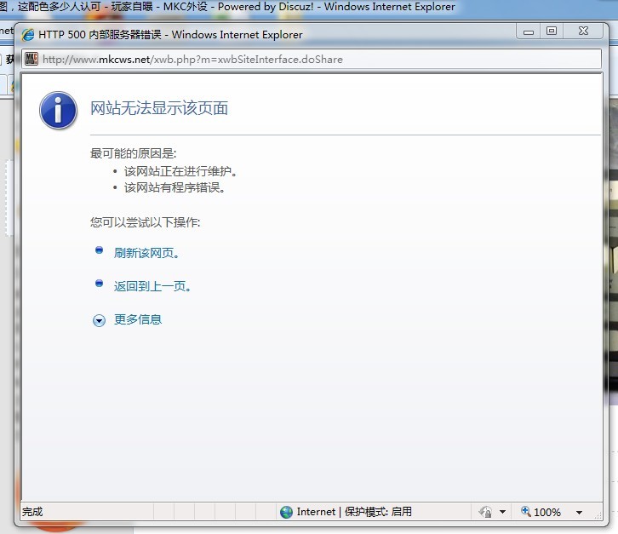The width and height of the screenshot is (618, 534).
Task: Click the privacy lock icon in status bar
Action: point(485,512)
